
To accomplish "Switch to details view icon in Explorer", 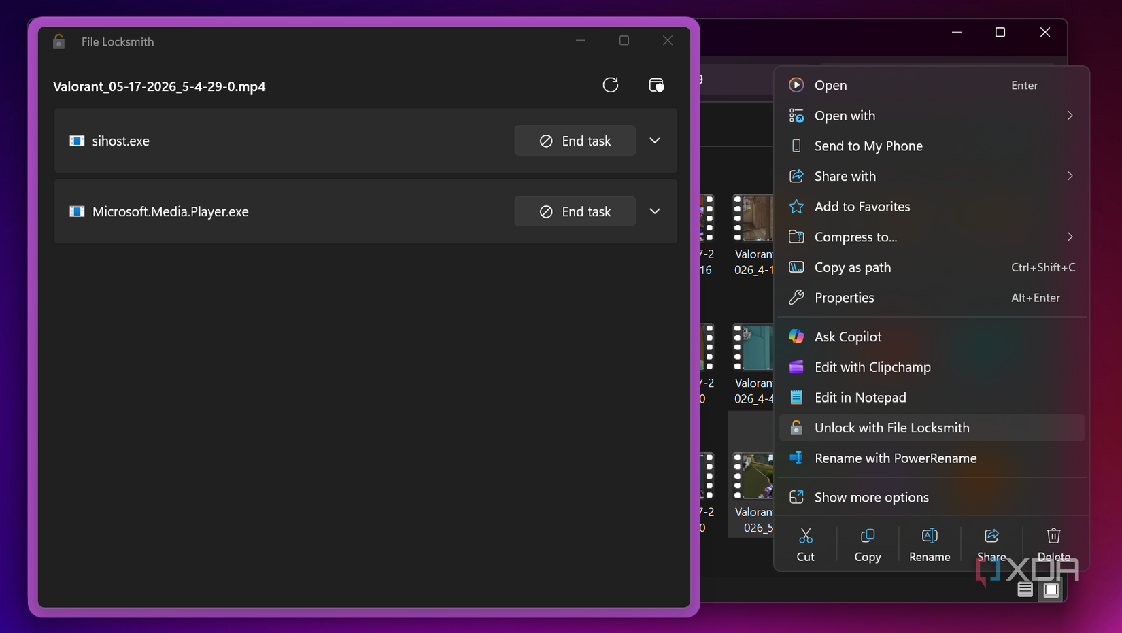I will pos(1025,589).
